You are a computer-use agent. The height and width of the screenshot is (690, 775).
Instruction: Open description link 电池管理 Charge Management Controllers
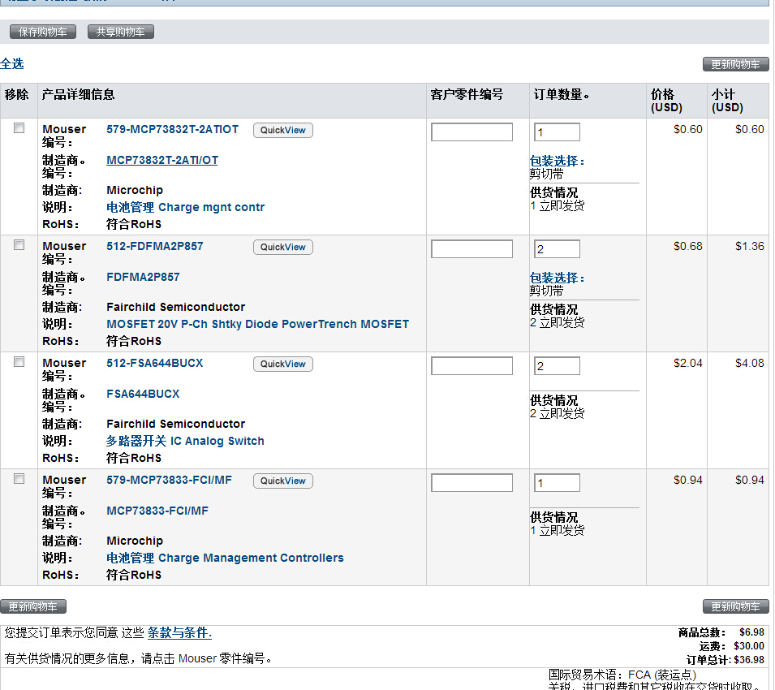pos(226,558)
